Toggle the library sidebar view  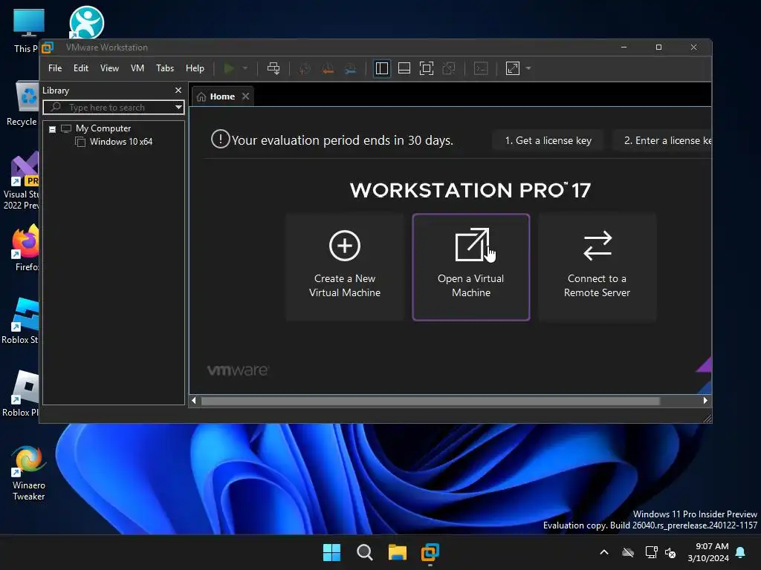[382, 68]
